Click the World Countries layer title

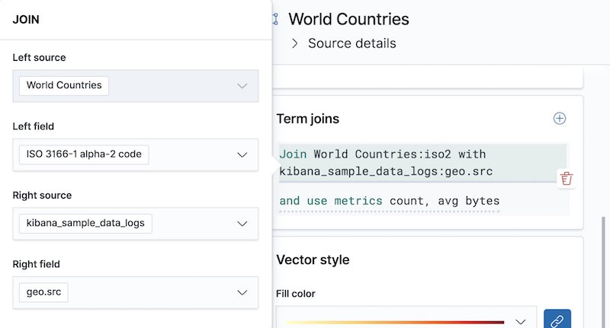click(x=348, y=19)
